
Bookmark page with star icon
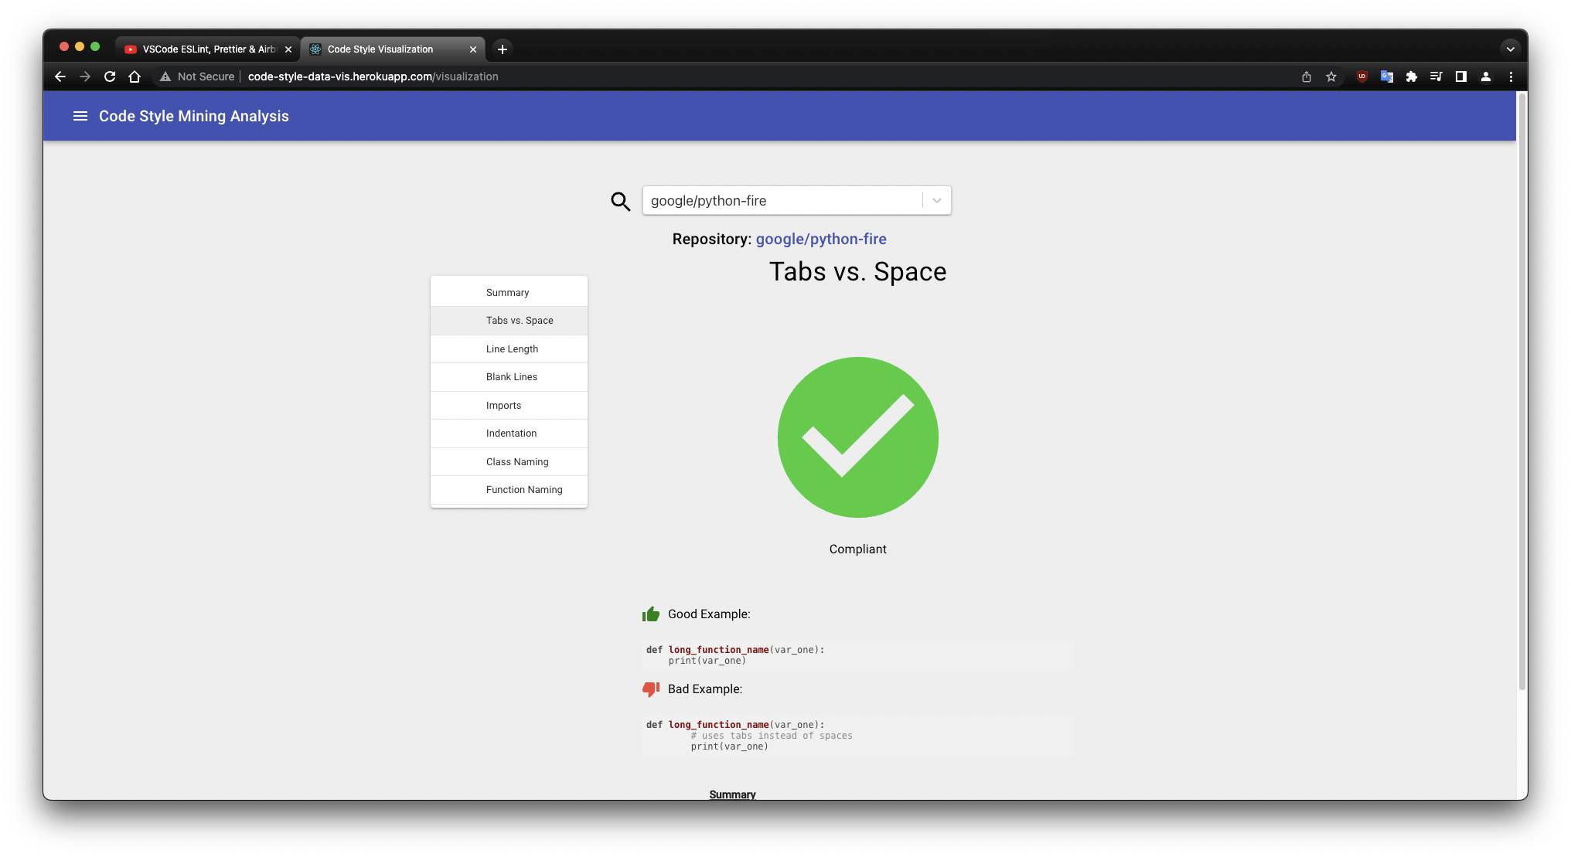(1331, 77)
